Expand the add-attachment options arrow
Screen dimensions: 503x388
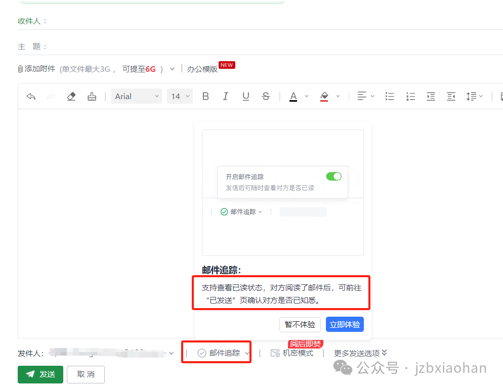(x=172, y=69)
